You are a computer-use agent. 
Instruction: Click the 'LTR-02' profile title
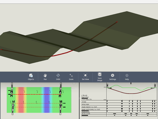[84, 96]
